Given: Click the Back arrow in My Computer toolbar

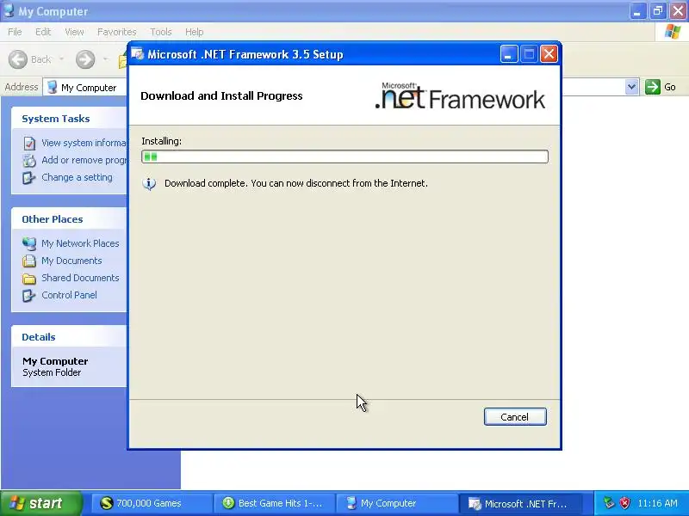Looking at the screenshot, I should (18, 59).
